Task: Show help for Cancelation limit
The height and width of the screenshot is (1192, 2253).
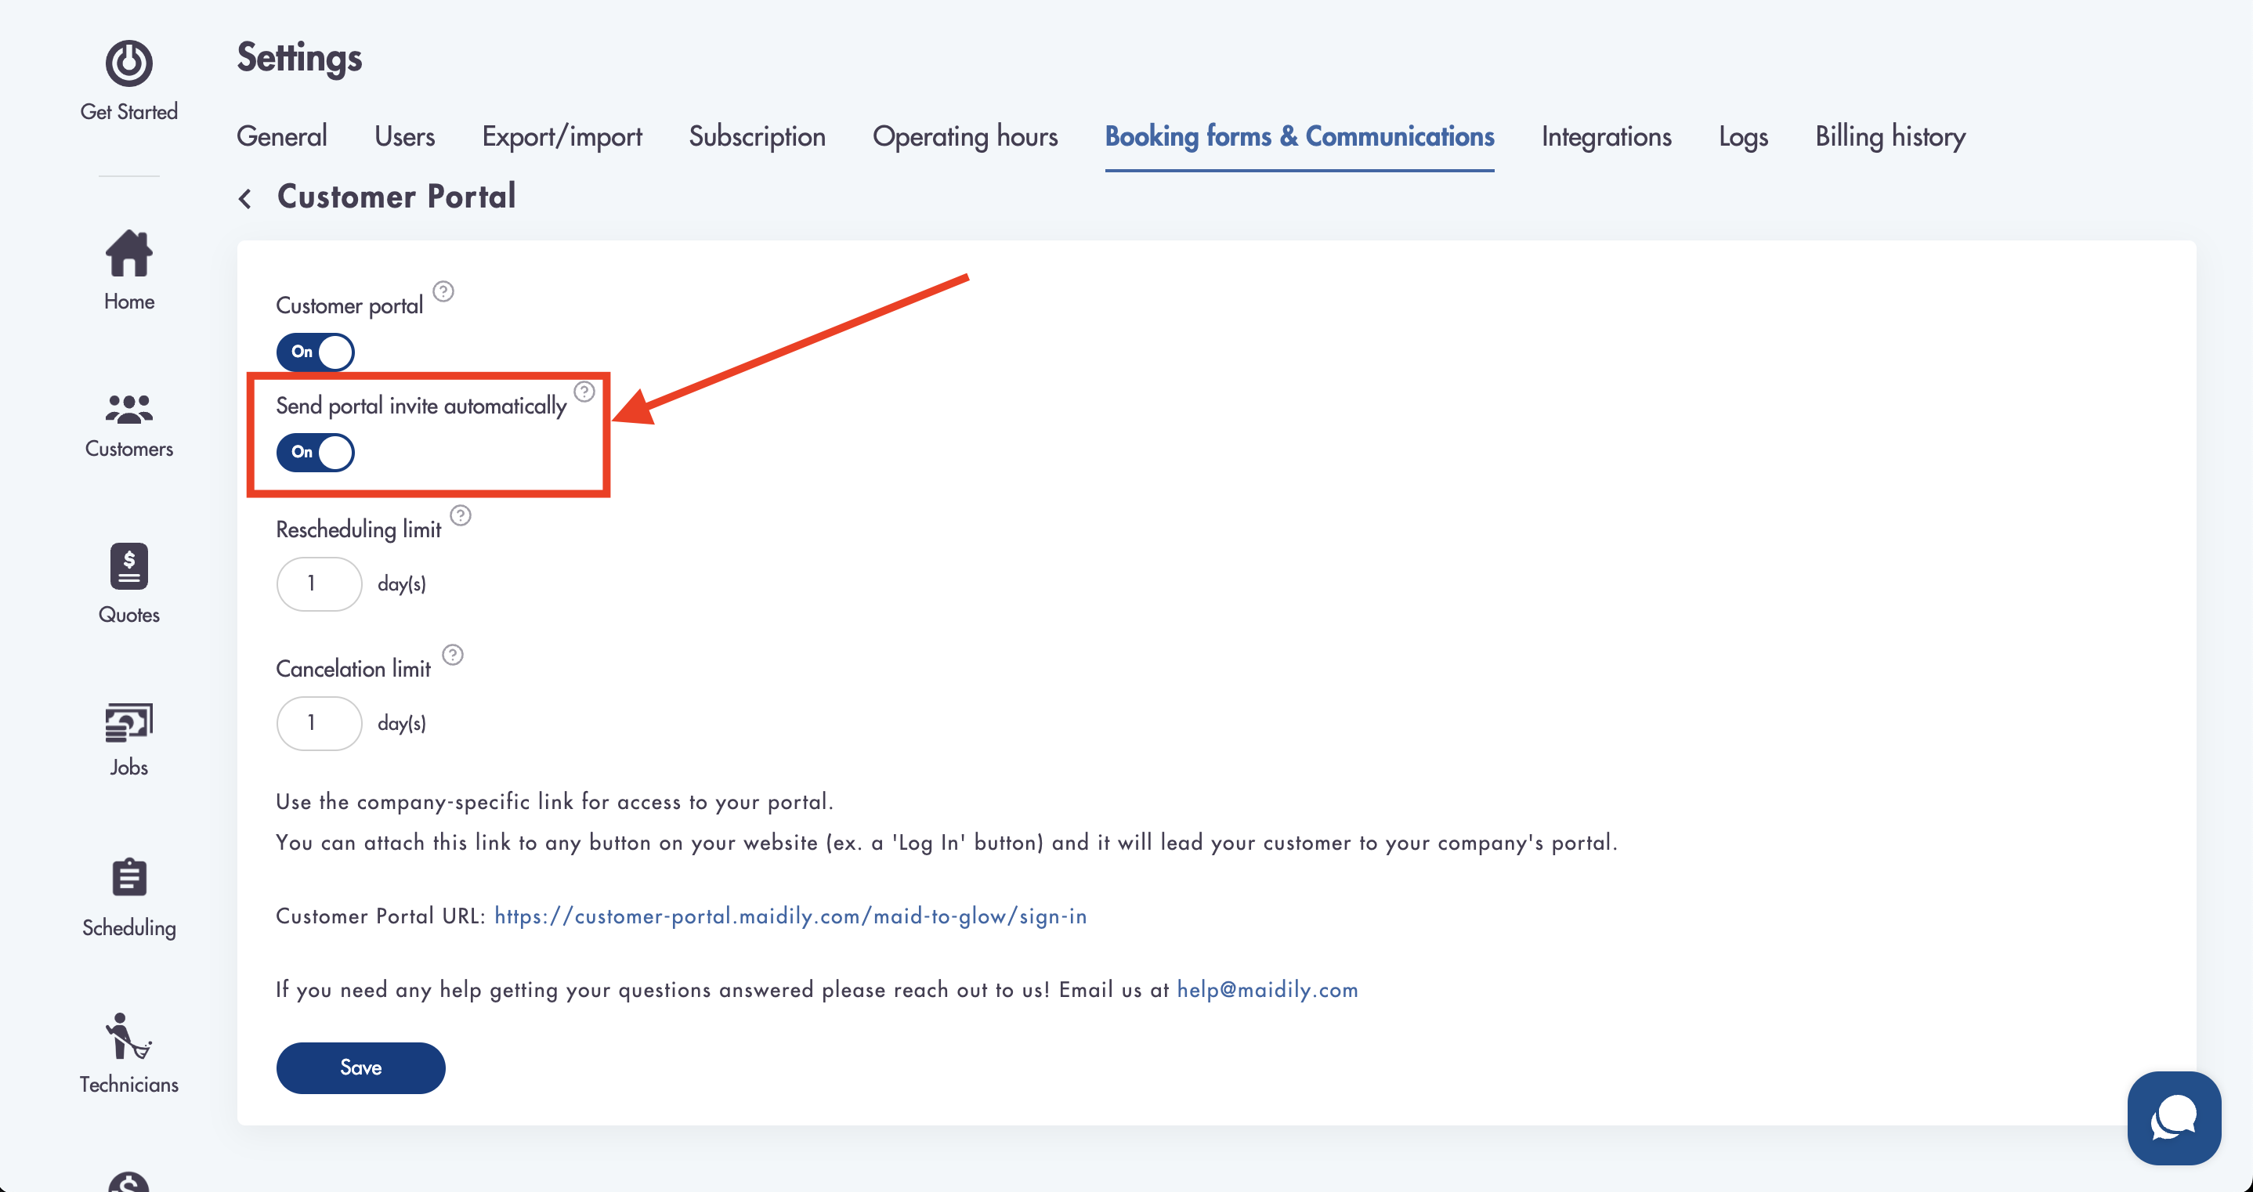Action: tap(452, 654)
